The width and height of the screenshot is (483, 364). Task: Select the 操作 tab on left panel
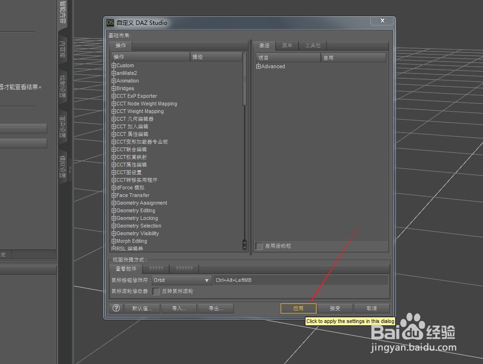point(121,46)
